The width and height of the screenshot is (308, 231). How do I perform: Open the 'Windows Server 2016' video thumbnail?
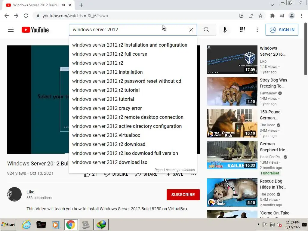[x=232, y=60]
